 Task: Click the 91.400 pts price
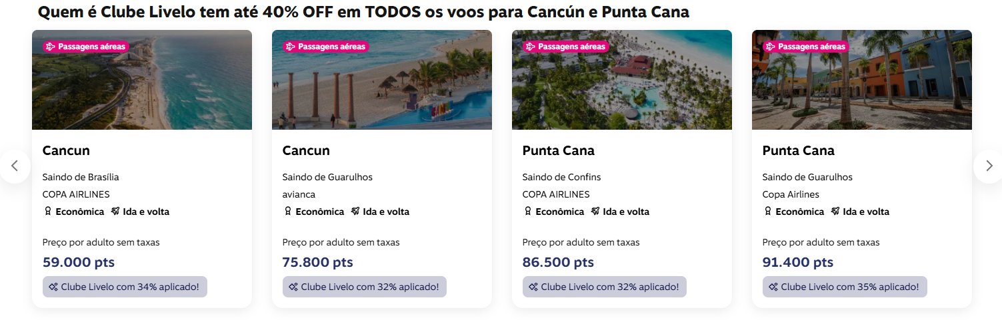pyautogui.click(x=798, y=262)
